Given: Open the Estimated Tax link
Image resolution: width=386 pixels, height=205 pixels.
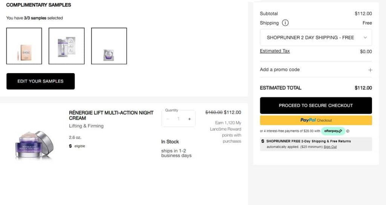Looking at the screenshot, I should [275, 51].
